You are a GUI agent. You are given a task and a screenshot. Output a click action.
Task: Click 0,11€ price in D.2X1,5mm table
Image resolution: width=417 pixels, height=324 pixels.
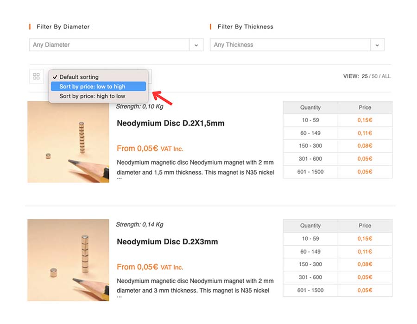click(x=365, y=133)
